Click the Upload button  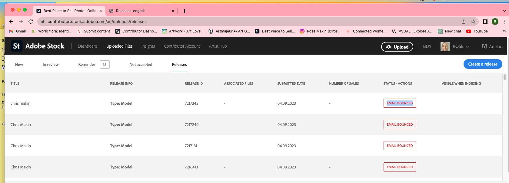pos(397,47)
